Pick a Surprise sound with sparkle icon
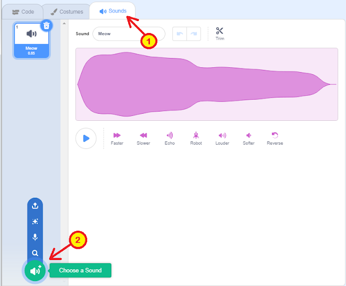This screenshot has height=286, width=346. point(35,222)
